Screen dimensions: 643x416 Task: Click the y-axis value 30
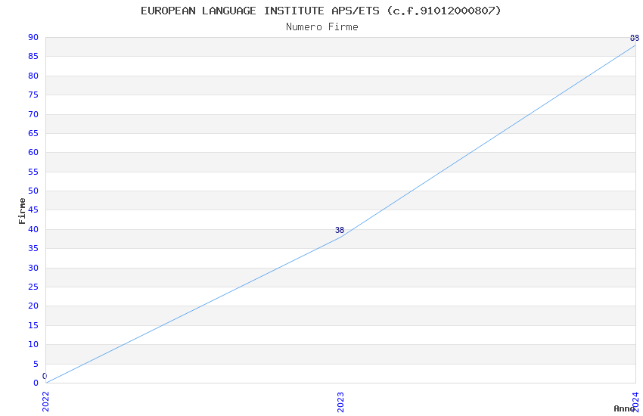coord(33,268)
